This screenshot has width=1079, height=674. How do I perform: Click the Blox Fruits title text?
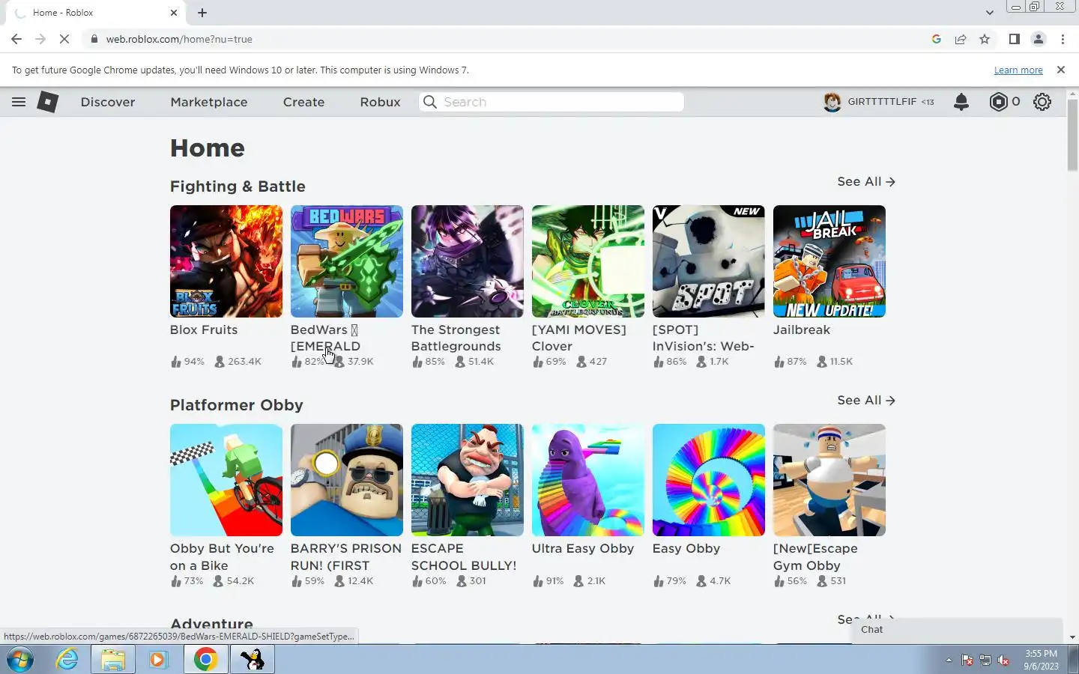coord(204,330)
